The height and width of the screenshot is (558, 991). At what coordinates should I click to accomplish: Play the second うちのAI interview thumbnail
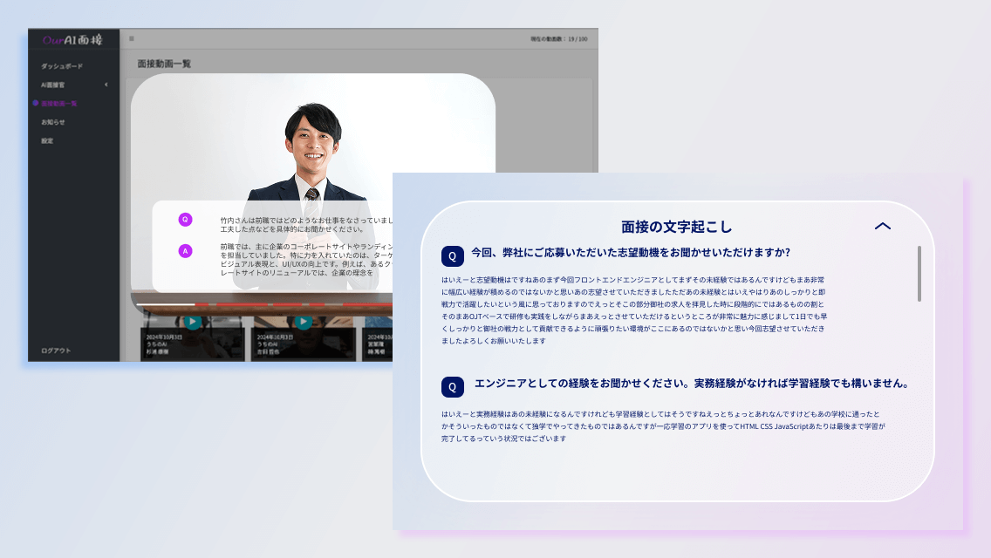pos(303,321)
